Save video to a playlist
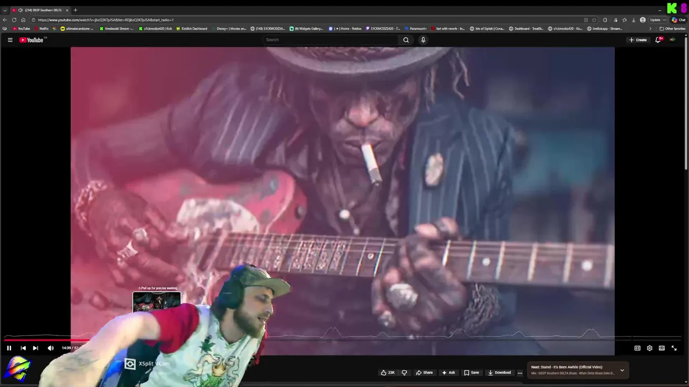Image resolution: width=689 pixels, height=387 pixels. (x=471, y=372)
